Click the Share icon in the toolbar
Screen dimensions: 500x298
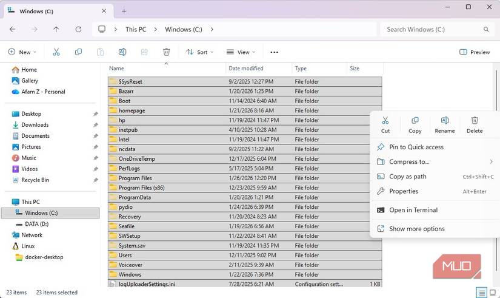[144, 52]
